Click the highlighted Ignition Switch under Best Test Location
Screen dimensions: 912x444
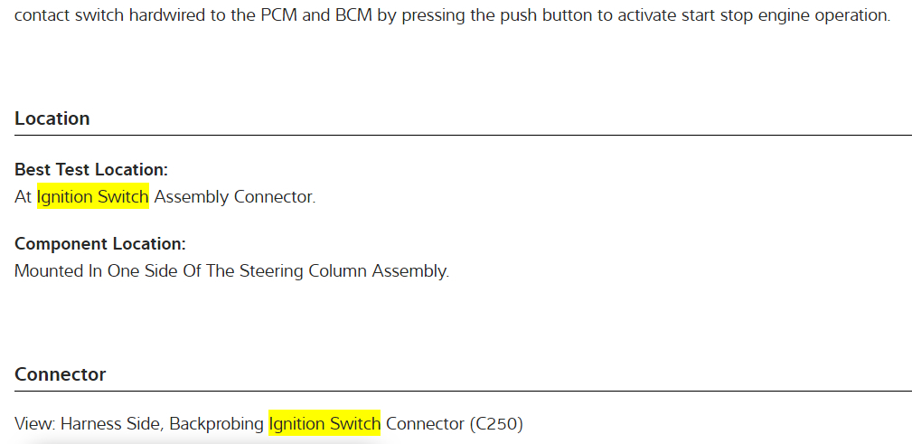92,196
